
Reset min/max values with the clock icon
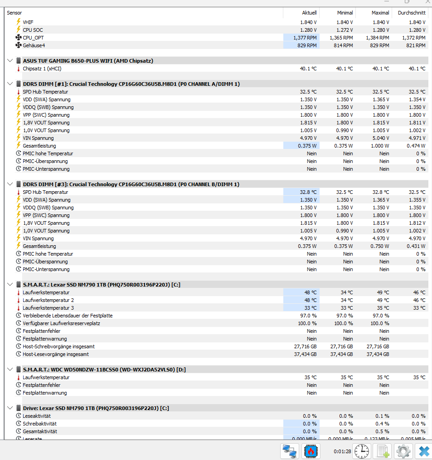pos(362,451)
